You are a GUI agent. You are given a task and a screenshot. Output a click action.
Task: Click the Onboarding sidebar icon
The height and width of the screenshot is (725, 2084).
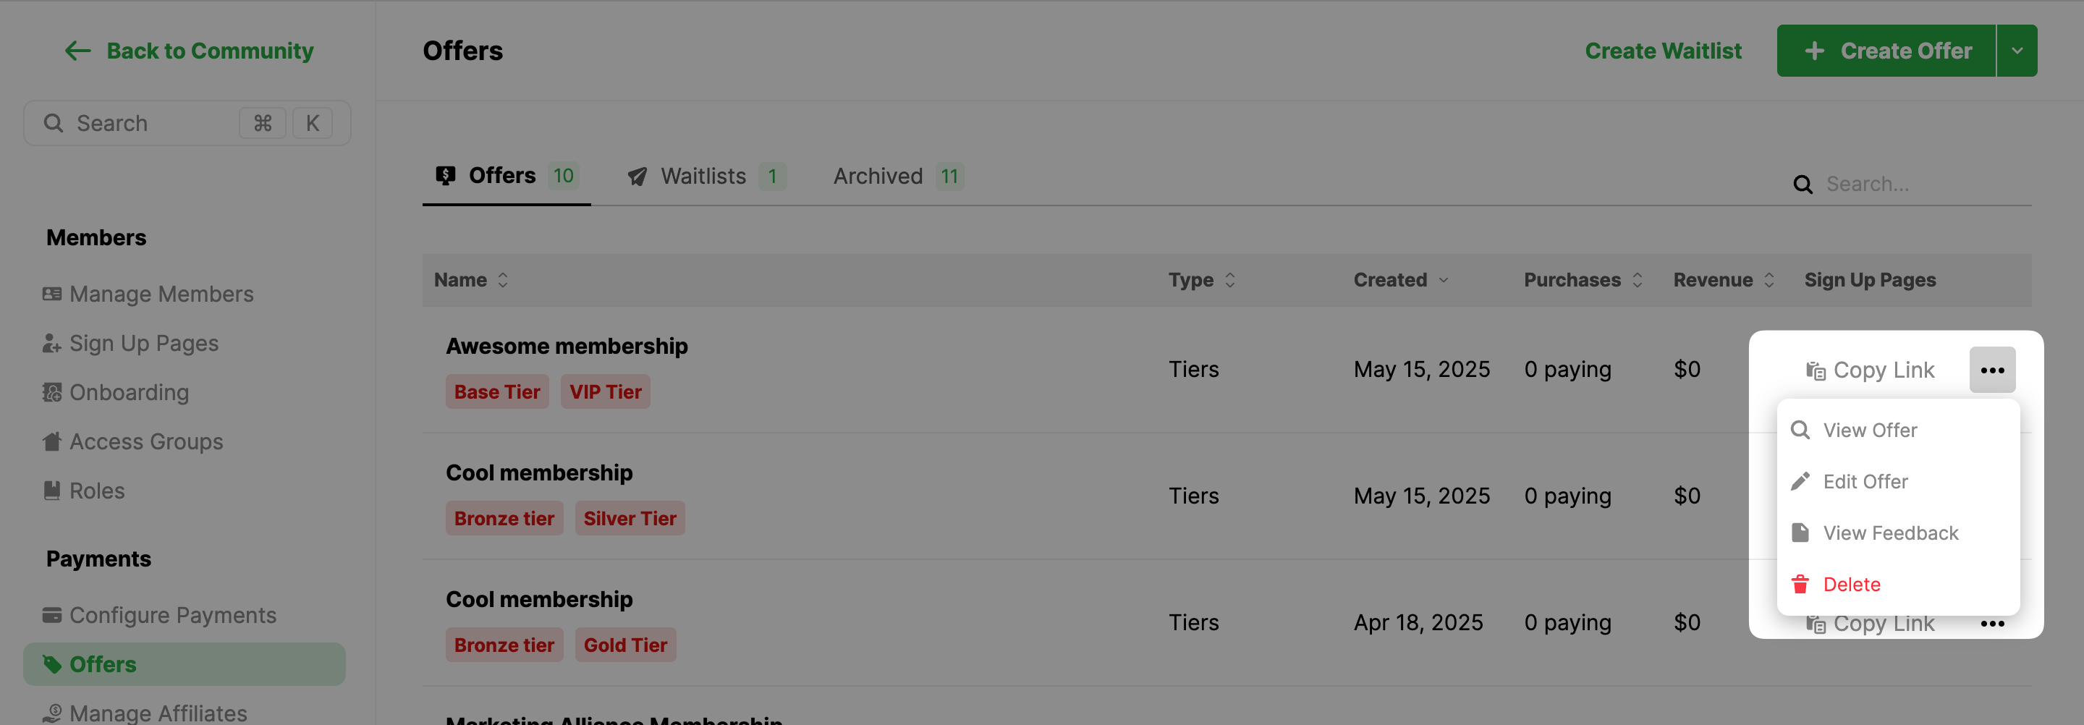pyautogui.click(x=52, y=392)
